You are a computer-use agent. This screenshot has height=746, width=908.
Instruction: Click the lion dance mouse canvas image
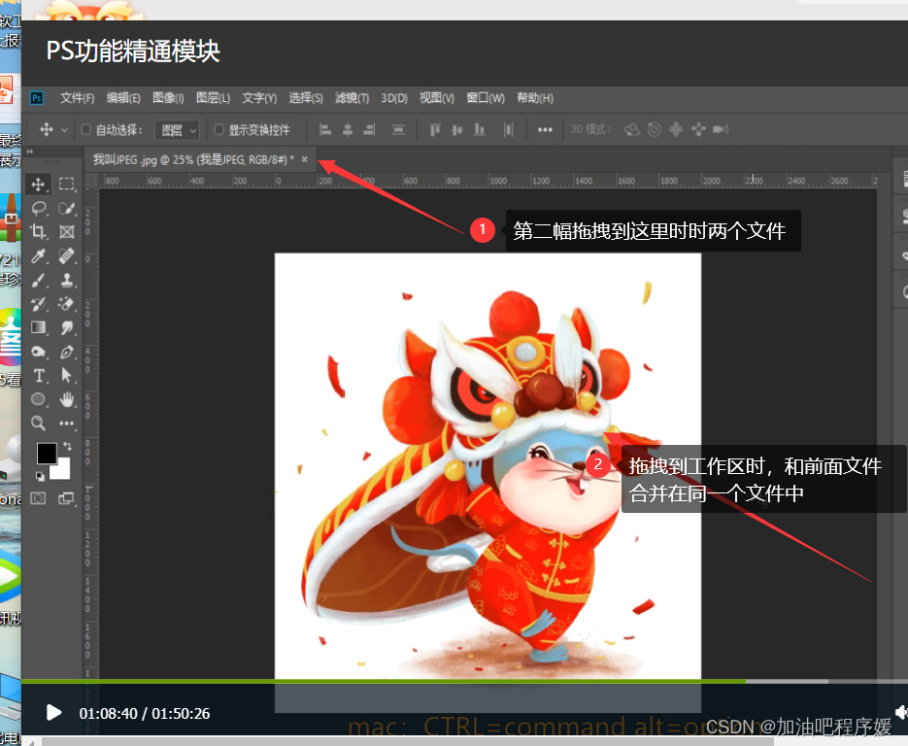pyautogui.click(x=488, y=465)
